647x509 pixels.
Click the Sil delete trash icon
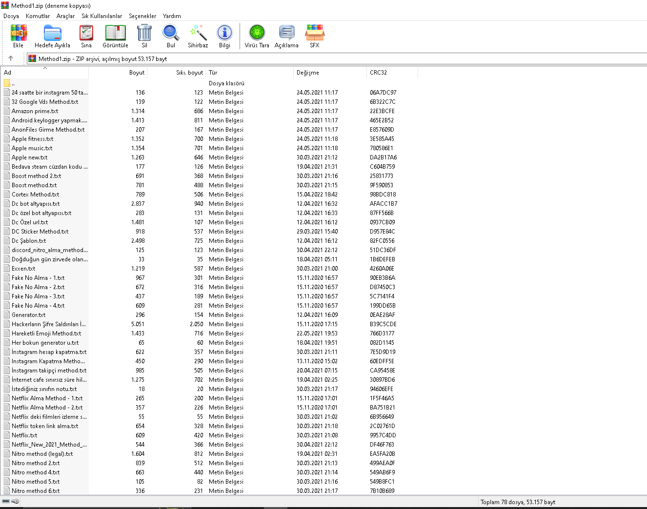144,33
